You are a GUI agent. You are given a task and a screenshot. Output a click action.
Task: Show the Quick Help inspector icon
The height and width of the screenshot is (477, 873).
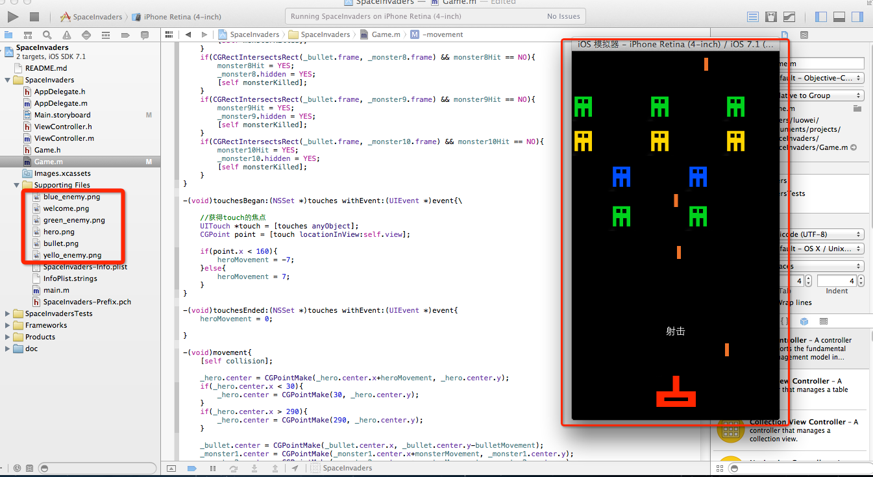pyautogui.click(x=804, y=34)
